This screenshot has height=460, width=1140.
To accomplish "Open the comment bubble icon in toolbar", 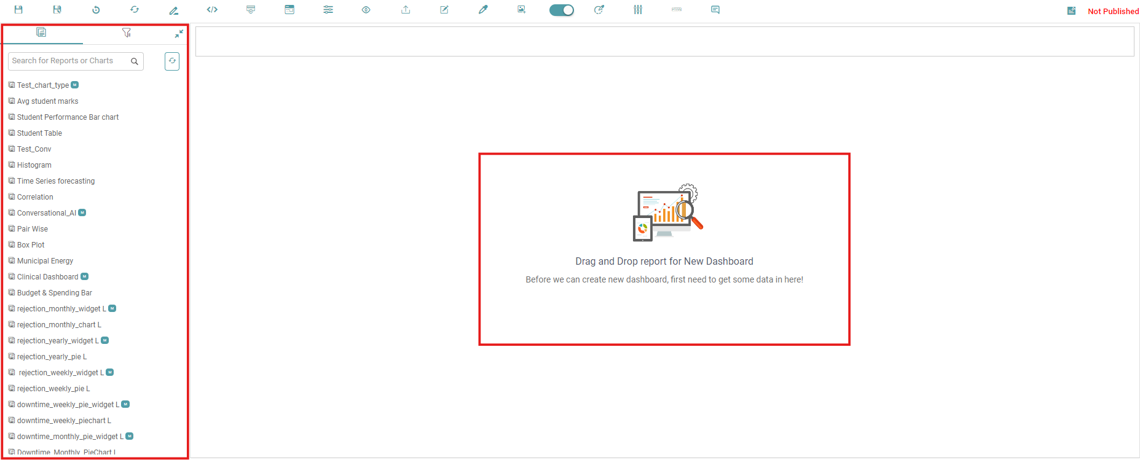I will (x=715, y=10).
